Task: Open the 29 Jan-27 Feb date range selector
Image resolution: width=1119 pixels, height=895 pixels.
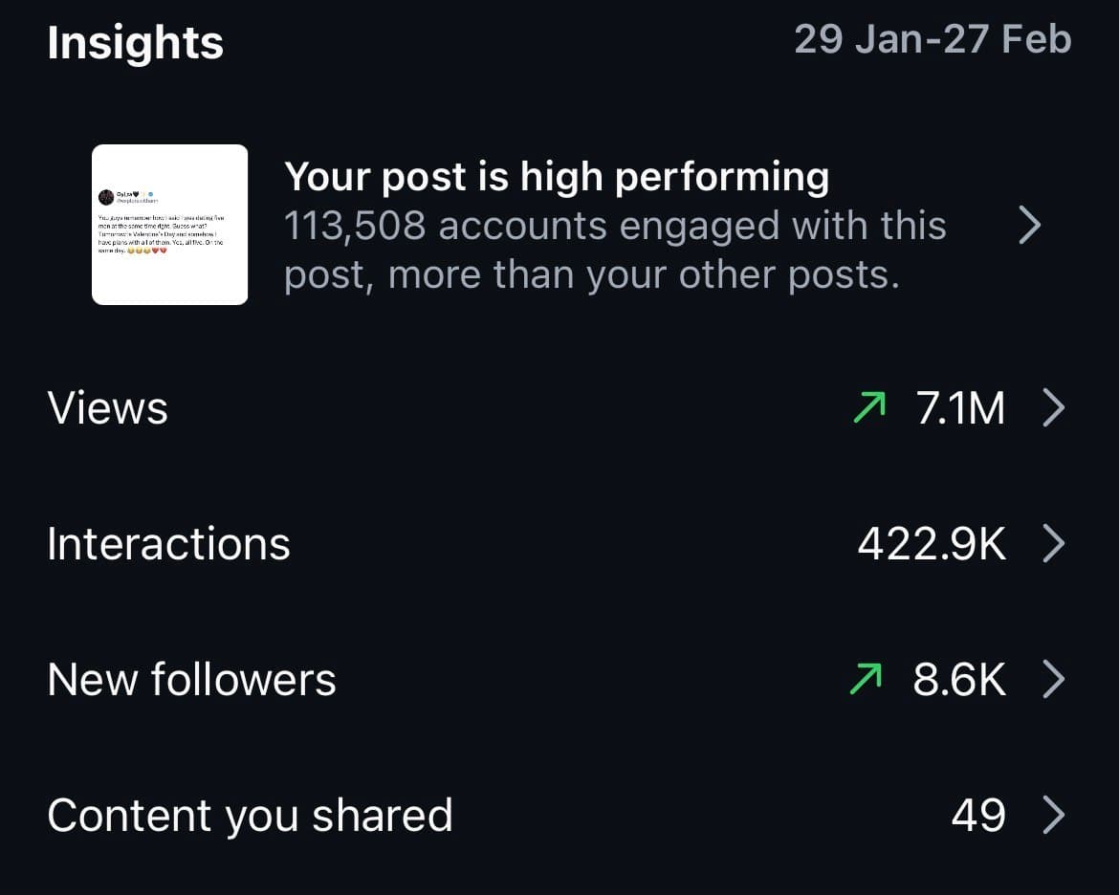Action: point(933,38)
